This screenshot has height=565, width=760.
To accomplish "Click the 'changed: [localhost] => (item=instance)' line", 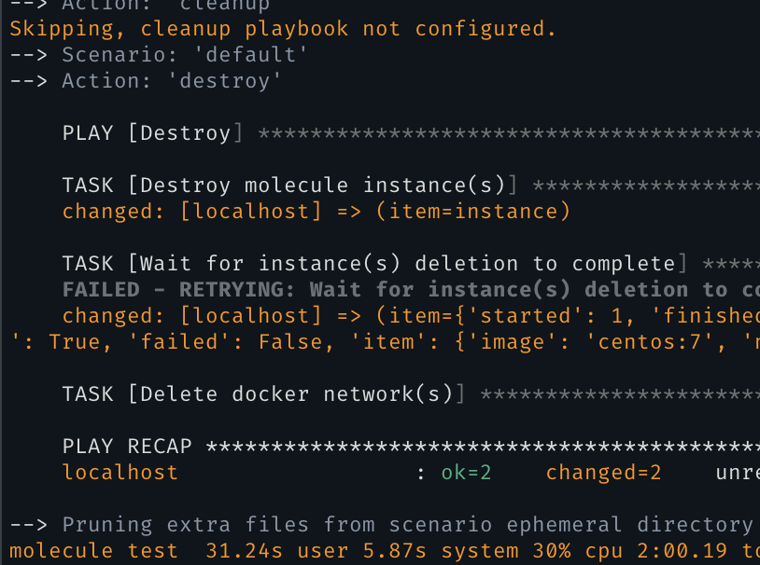I will 316,212.
